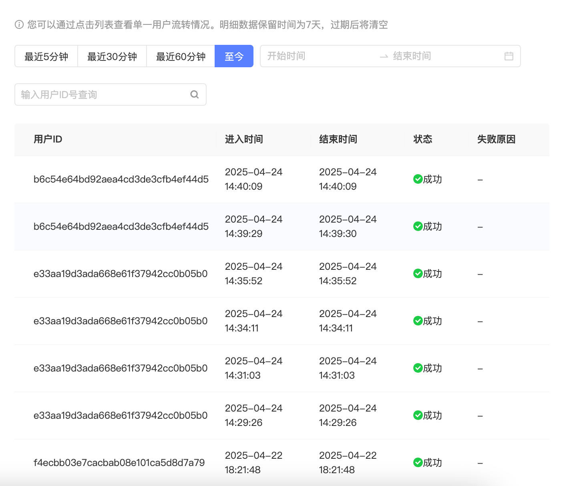The height and width of the screenshot is (486, 567).
Task: Open user b6c54e64bd92aea4cd3de3cfb4ef44d5 in the 14:39:29 row
Action: click(121, 227)
